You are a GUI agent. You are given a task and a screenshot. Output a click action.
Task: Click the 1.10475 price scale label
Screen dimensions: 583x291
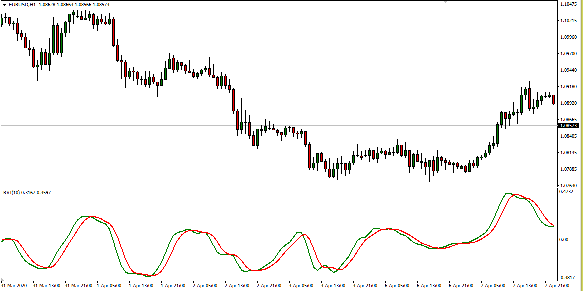click(569, 4)
